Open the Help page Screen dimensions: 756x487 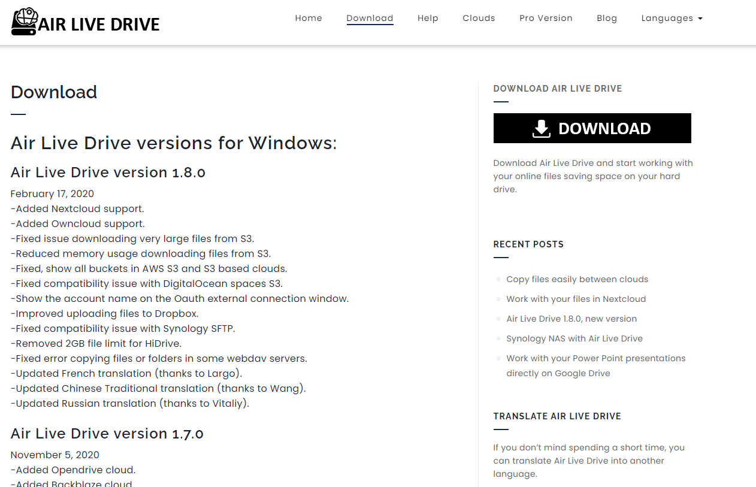pos(428,18)
